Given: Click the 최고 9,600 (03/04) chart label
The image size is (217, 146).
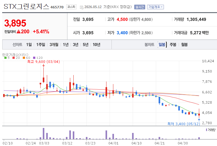Looking at the screenshot, I should coord(44,62).
